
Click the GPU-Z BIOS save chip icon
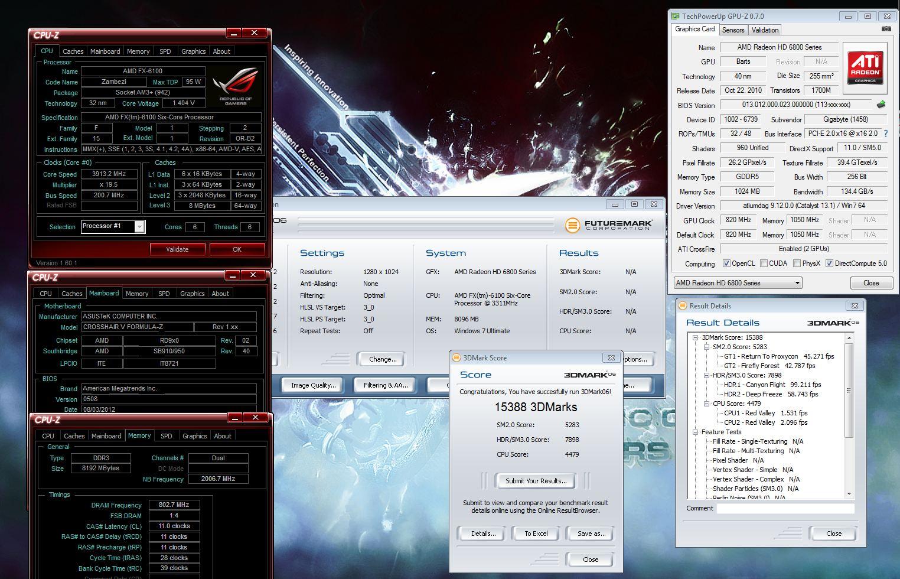tap(881, 105)
